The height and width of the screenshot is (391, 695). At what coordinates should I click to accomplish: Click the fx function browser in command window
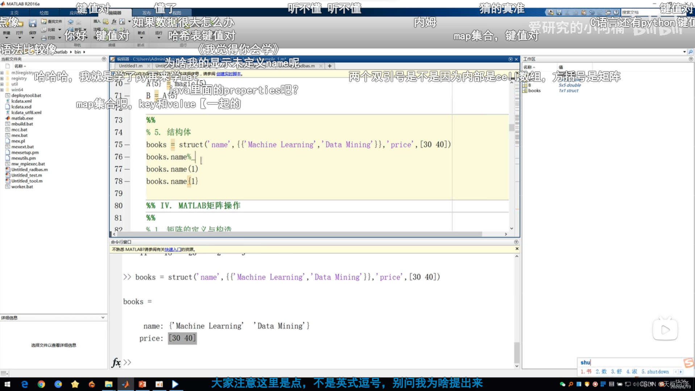(116, 362)
